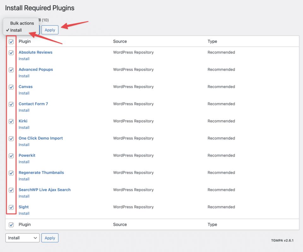Click the Plugin column header
Viewport: 303px width, 252px height.
pyautogui.click(x=25, y=42)
